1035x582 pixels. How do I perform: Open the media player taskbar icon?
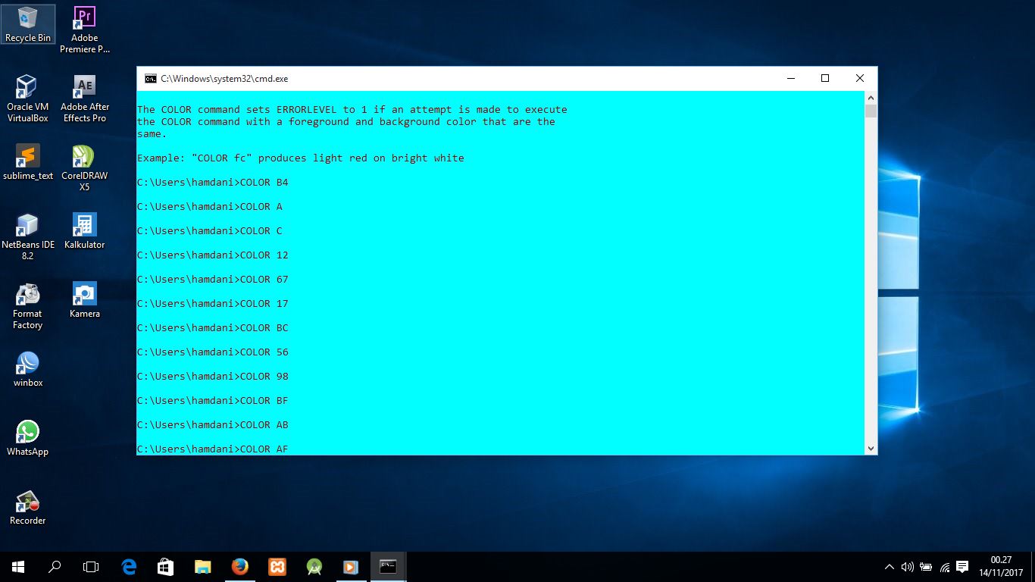[350, 567]
